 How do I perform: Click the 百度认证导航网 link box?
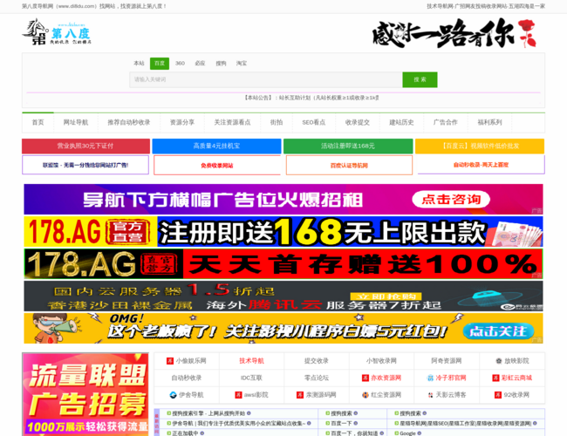(349, 166)
